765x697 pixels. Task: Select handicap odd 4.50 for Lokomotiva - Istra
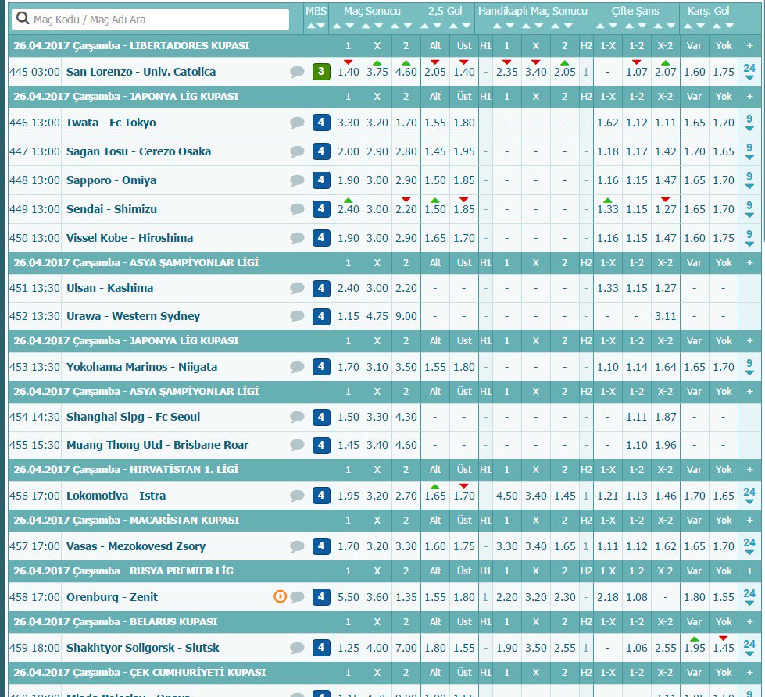pyautogui.click(x=507, y=496)
